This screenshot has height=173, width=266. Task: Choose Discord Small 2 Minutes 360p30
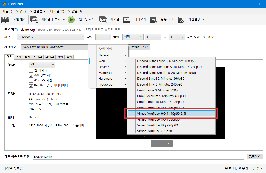tap(171, 78)
